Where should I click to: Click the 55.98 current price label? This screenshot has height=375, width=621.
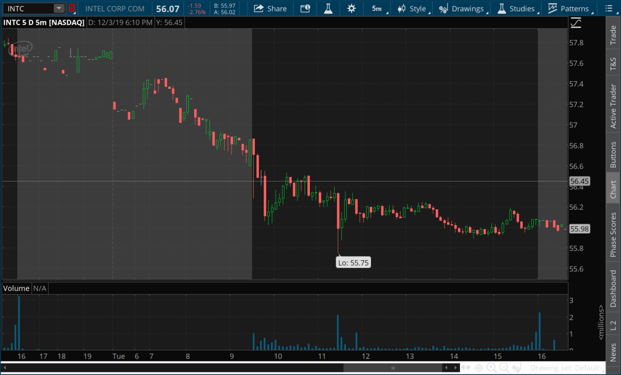580,229
